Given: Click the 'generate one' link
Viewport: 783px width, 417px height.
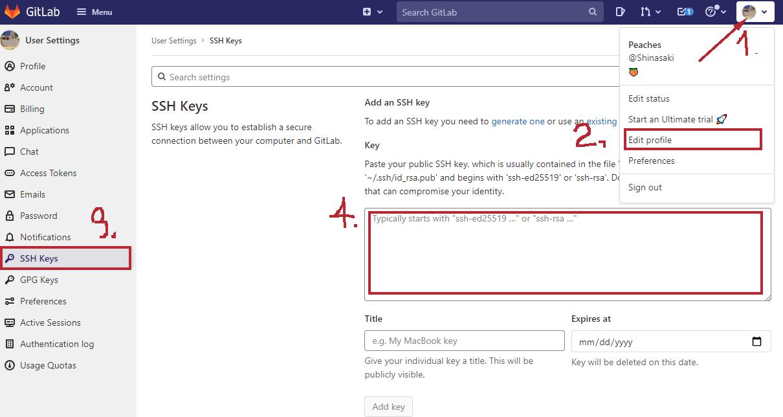Looking at the screenshot, I should coord(518,121).
